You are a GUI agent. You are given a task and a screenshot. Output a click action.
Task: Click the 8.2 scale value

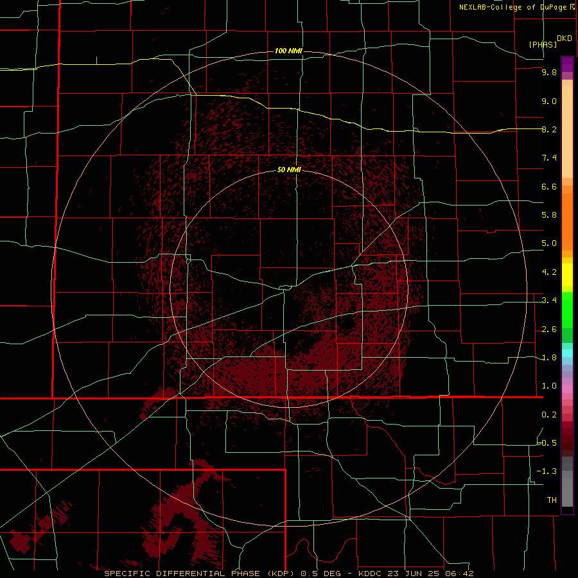tap(549, 129)
